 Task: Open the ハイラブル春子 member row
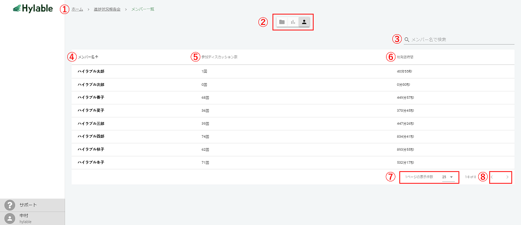[91, 97]
